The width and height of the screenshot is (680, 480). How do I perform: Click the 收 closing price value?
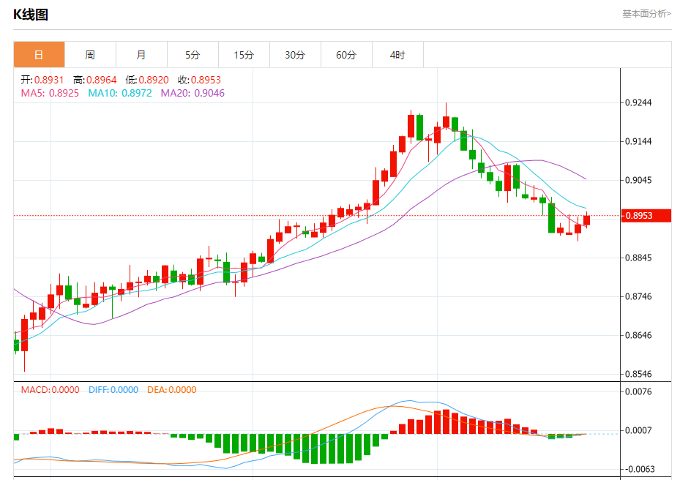[x=200, y=80]
